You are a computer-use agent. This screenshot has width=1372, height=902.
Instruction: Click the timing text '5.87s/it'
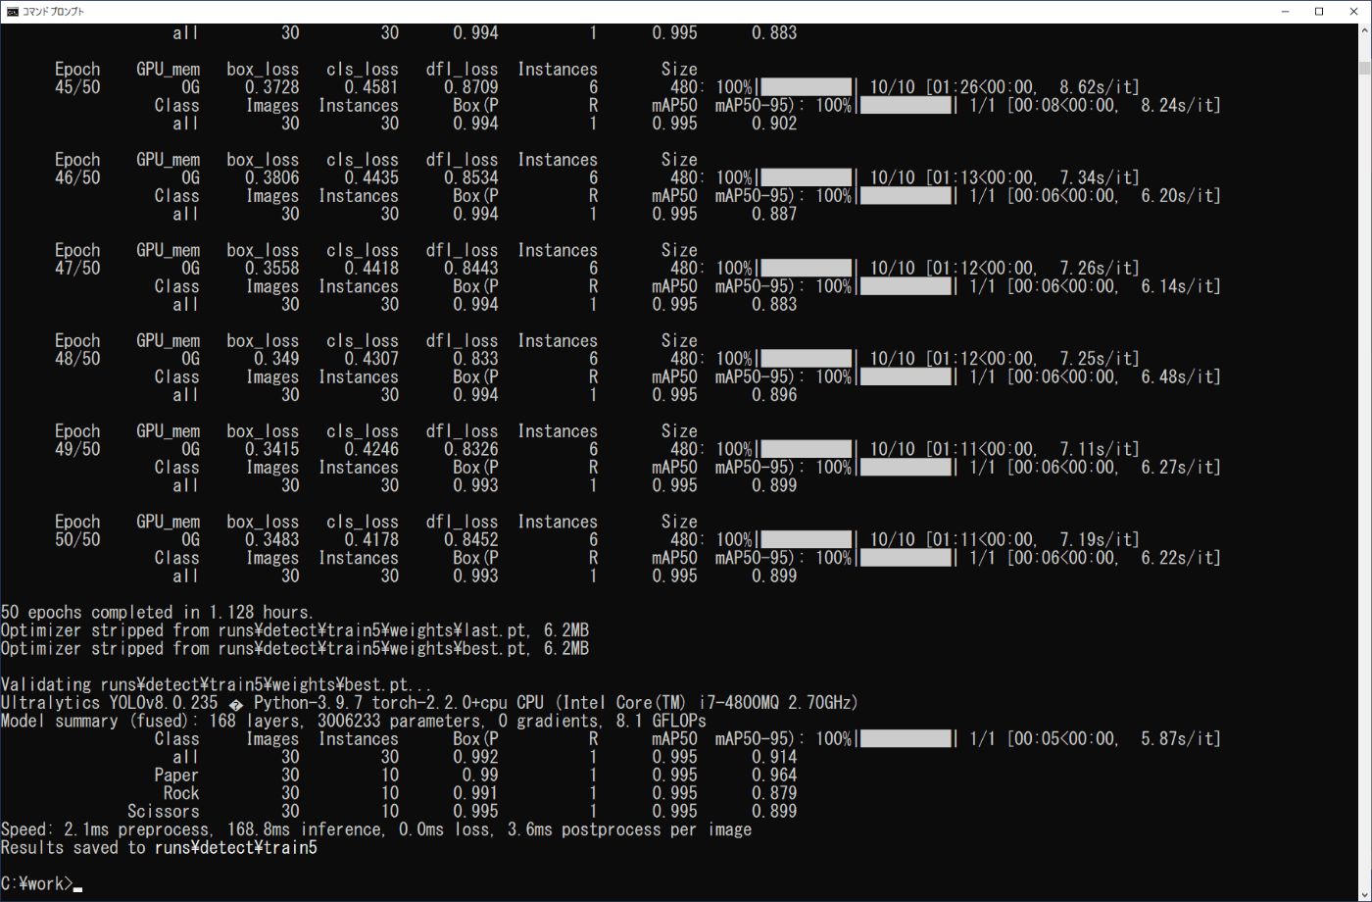(1177, 738)
